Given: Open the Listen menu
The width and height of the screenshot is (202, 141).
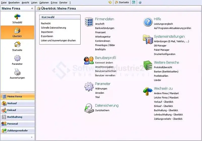Looking at the screenshot, I should click(x=34, y=2).
